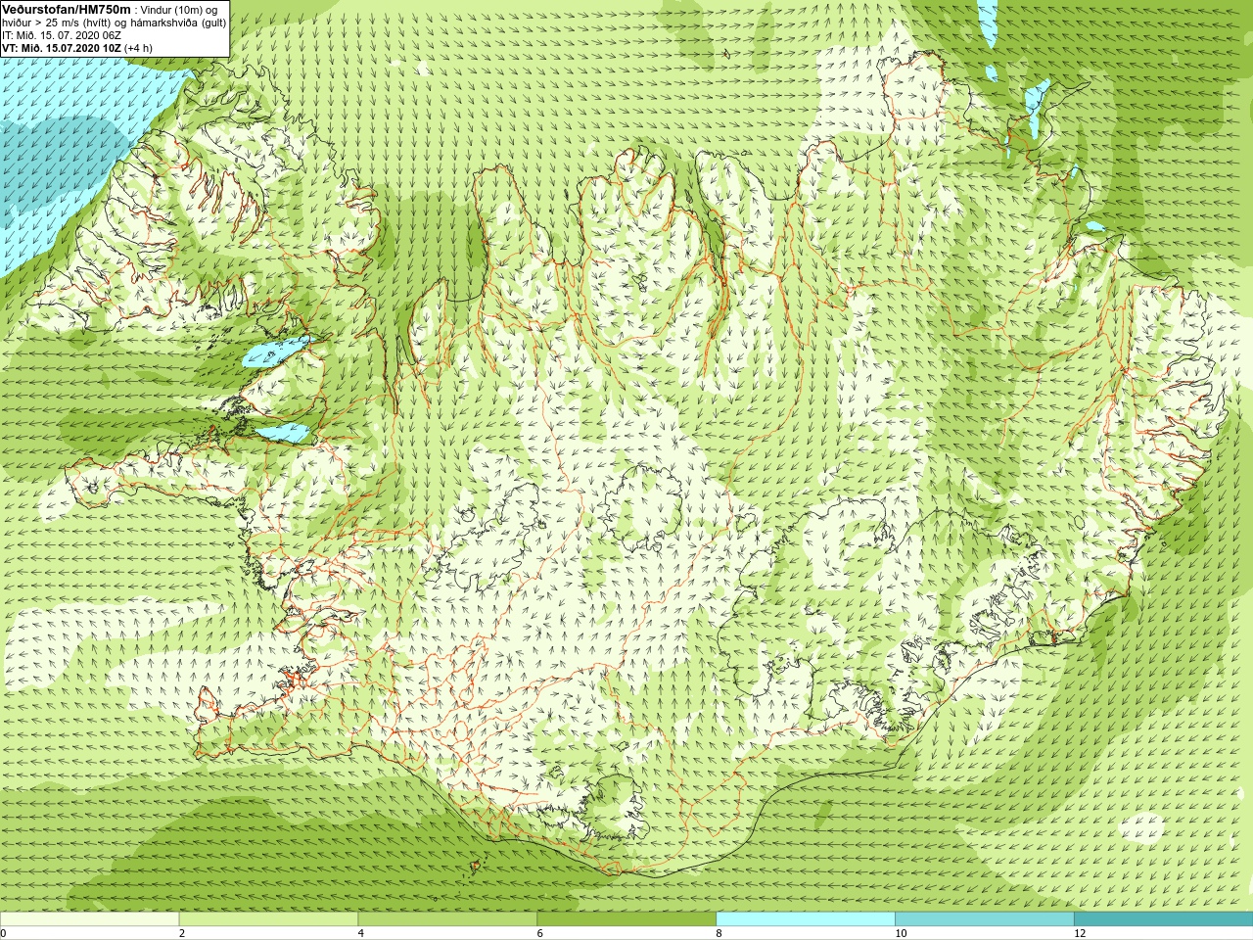Click the "(+4 h)" forecast offset text
This screenshot has width=1253, height=940.
coord(138,48)
